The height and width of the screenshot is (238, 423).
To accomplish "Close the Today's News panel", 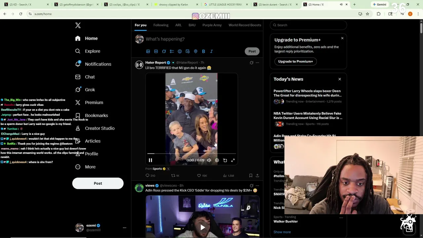I will (x=340, y=79).
